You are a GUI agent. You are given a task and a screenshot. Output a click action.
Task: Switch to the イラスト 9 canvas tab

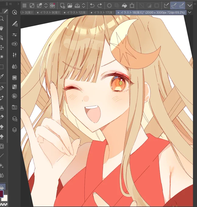(49, 12)
